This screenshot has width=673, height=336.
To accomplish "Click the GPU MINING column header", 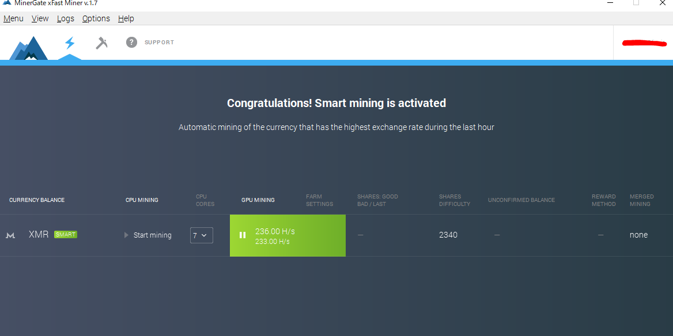I will pyautogui.click(x=258, y=200).
